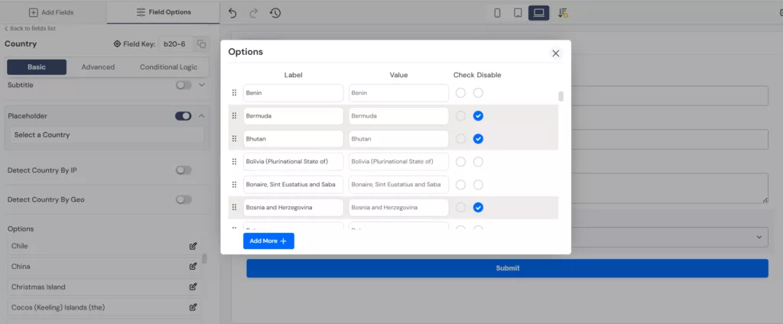Go back to fields list
783x324 pixels.
pos(30,28)
